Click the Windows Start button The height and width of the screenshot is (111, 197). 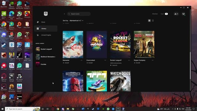(x=2, y=109)
